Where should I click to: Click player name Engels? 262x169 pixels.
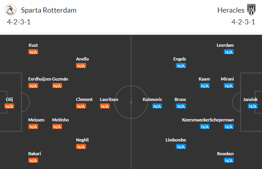click(x=180, y=59)
